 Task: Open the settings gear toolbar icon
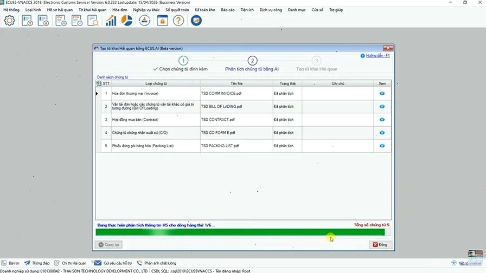click(x=9, y=21)
